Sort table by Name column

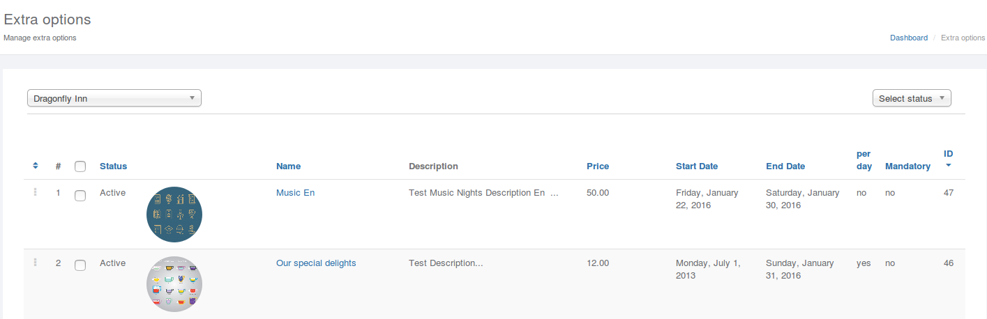coord(288,166)
